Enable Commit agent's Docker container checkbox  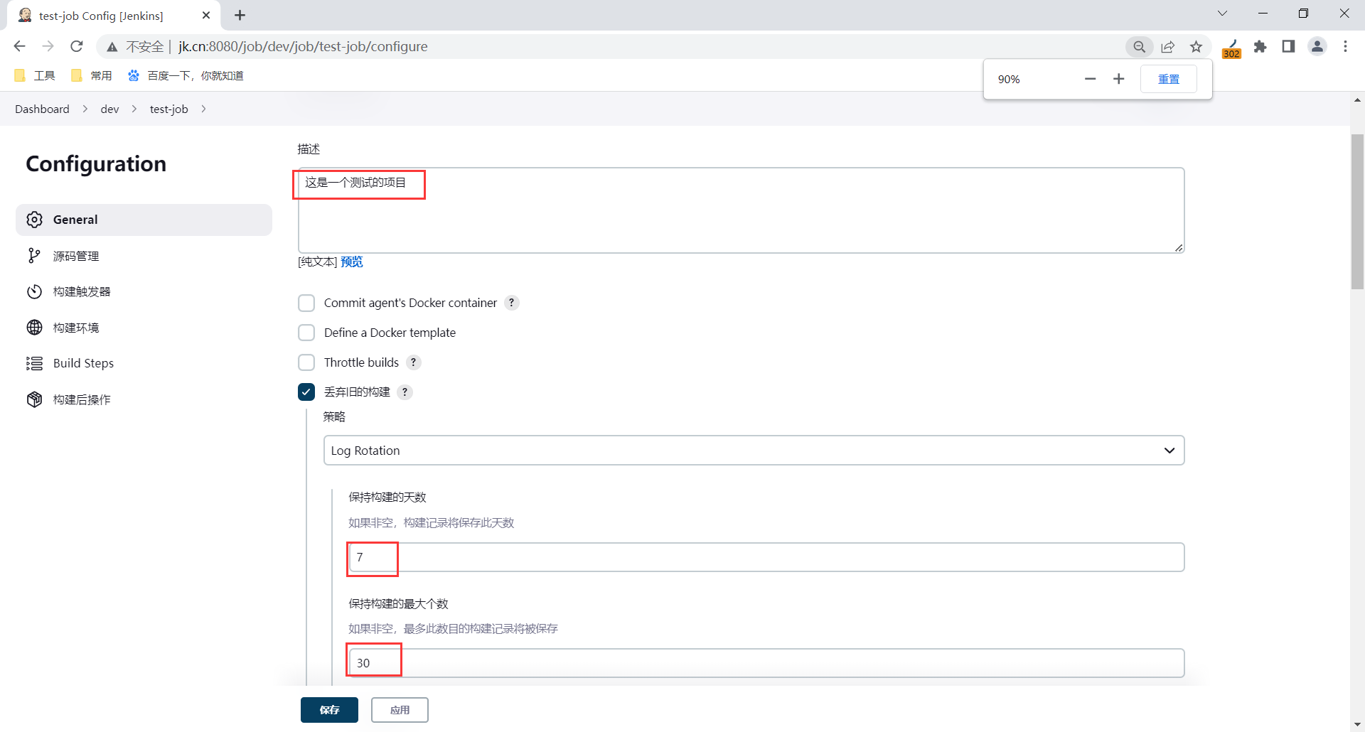(x=306, y=303)
